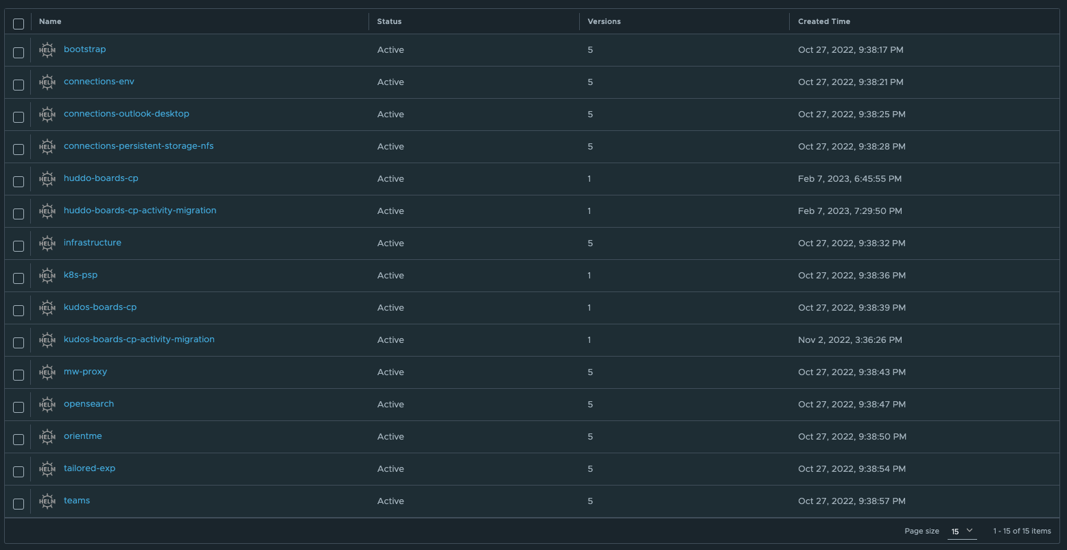Screen dimensions: 1067x550
Task: Select the kudos-boards-cp row checkbox
Action: pyautogui.click(x=19, y=311)
